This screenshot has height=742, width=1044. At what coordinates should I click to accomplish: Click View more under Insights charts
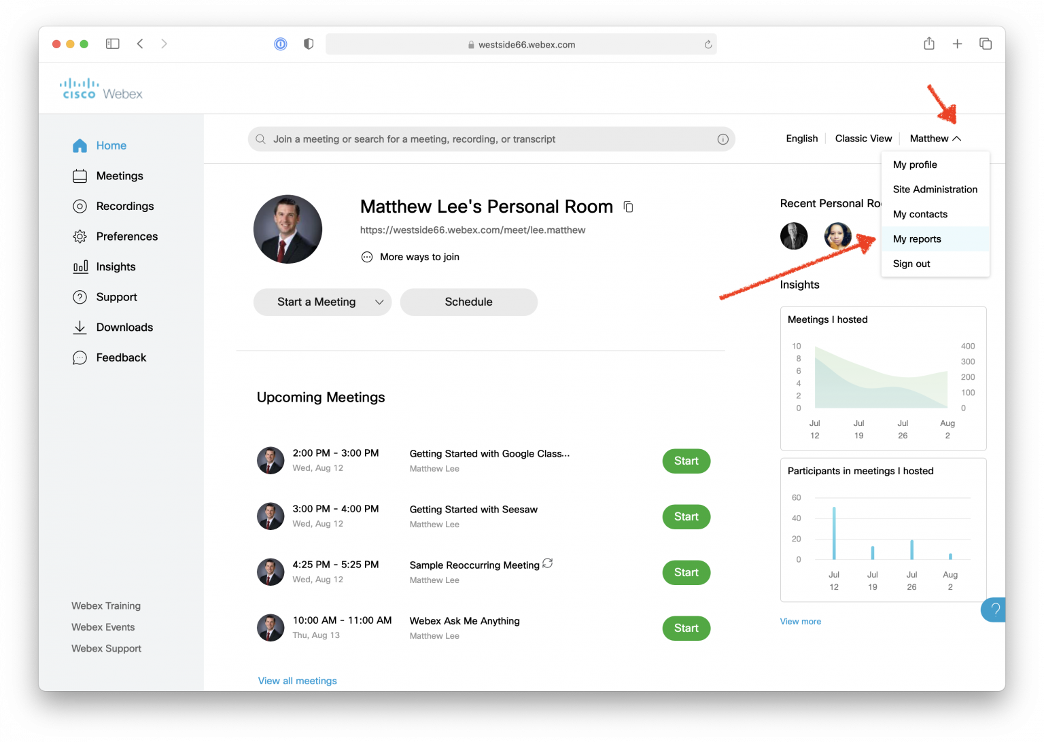(801, 620)
